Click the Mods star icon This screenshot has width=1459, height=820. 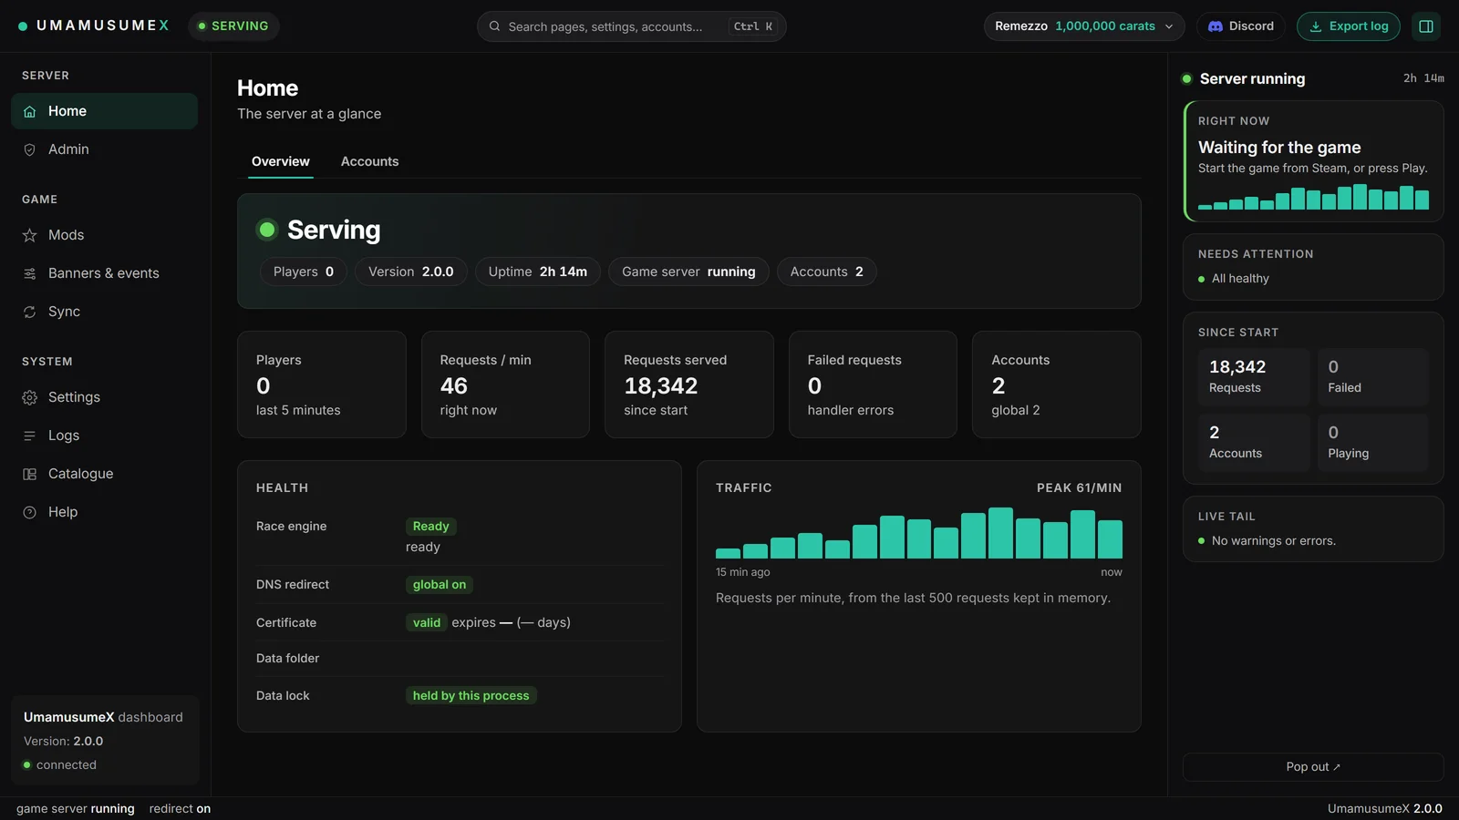[29, 235]
